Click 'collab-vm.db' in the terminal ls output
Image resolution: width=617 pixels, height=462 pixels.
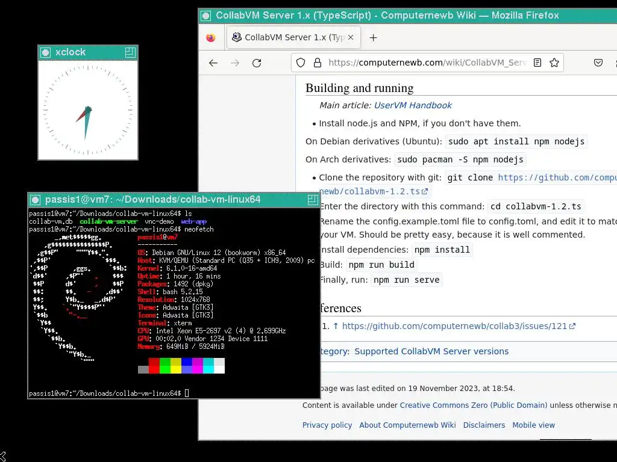tap(51, 221)
